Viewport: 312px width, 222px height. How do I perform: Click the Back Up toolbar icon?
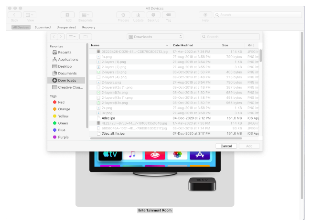click(x=153, y=15)
